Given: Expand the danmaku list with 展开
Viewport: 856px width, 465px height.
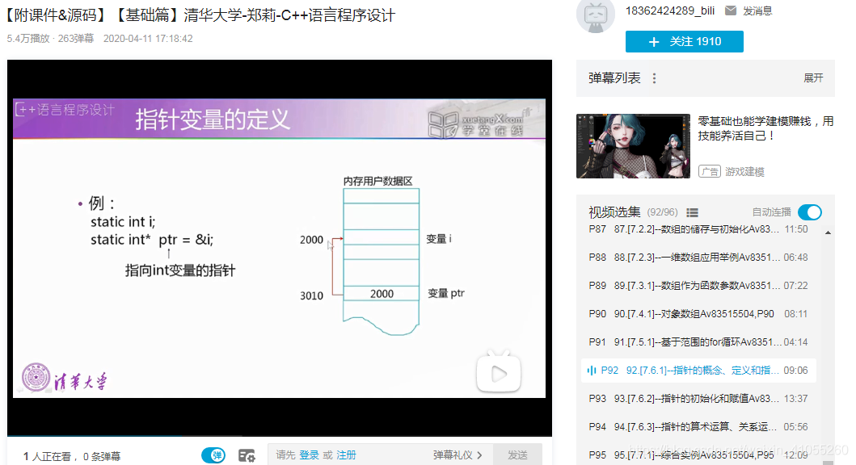Looking at the screenshot, I should [814, 78].
